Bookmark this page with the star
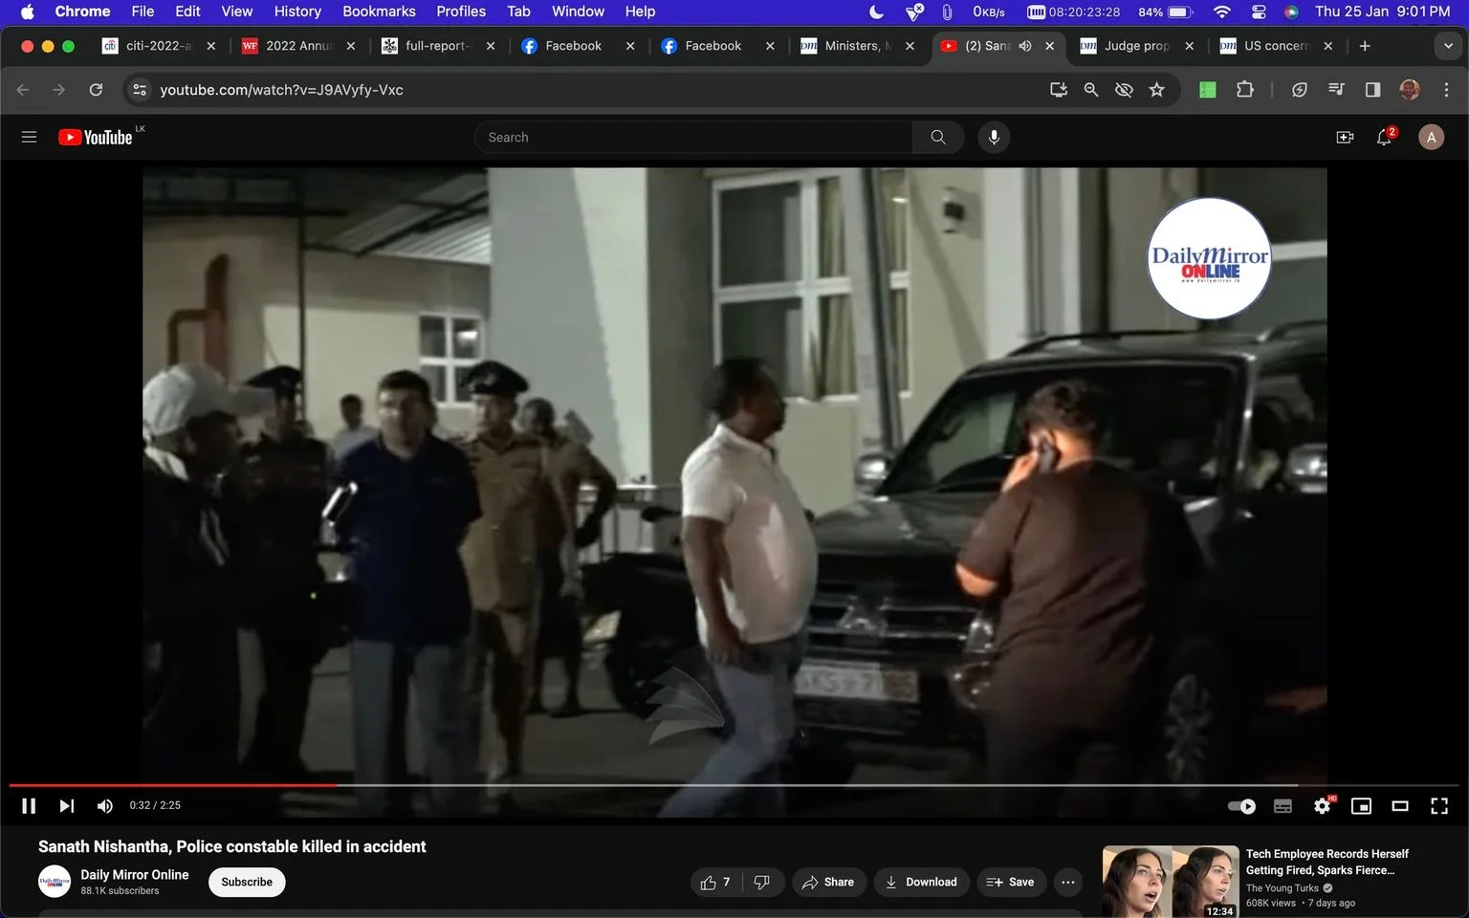Image resolution: width=1469 pixels, height=918 pixels. tap(1156, 89)
